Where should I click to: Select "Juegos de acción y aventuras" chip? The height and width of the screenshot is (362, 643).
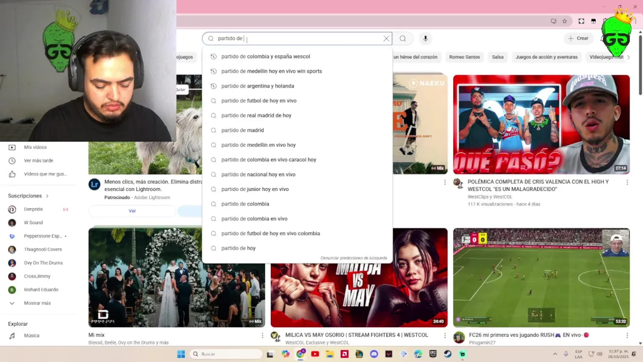tap(547, 57)
